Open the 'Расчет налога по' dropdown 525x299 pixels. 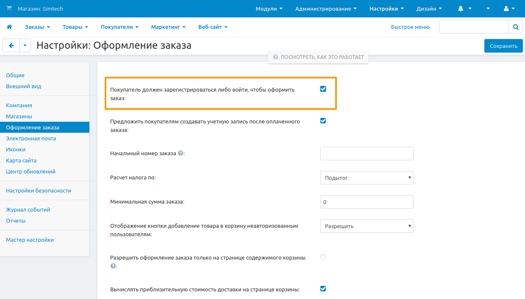click(x=367, y=178)
